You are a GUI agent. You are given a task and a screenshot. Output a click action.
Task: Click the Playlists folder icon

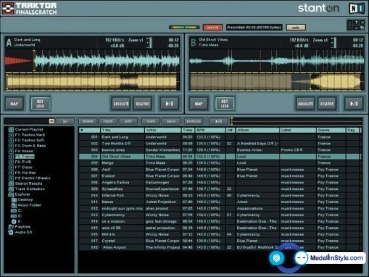tap(11, 227)
